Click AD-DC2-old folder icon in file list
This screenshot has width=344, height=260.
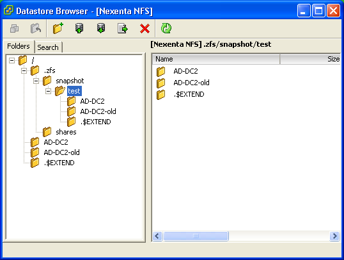pyautogui.click(x=161, y=83)
